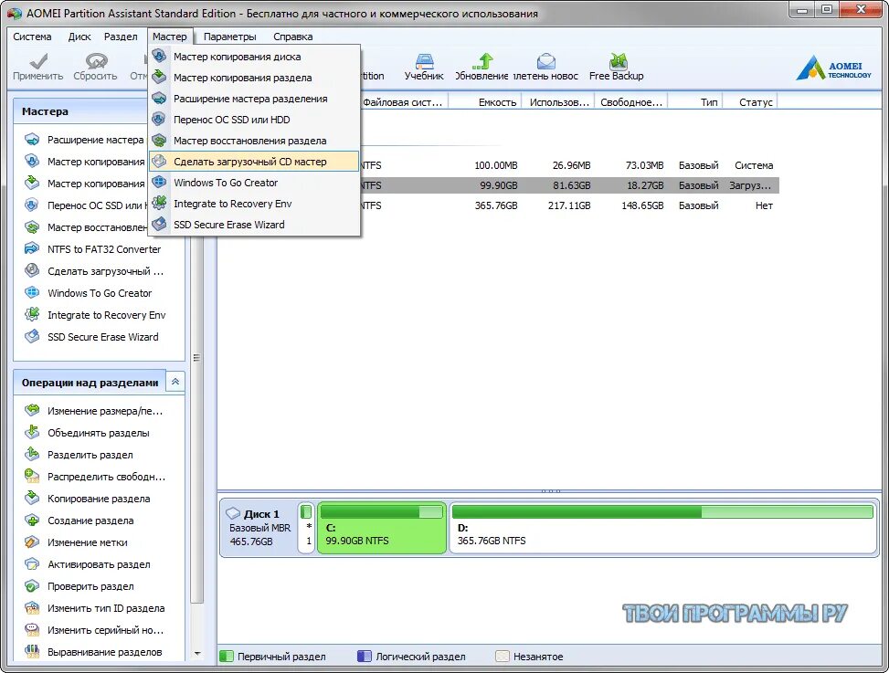Open the Система menu
Screen dimensions: 889x673
(32, 37)
